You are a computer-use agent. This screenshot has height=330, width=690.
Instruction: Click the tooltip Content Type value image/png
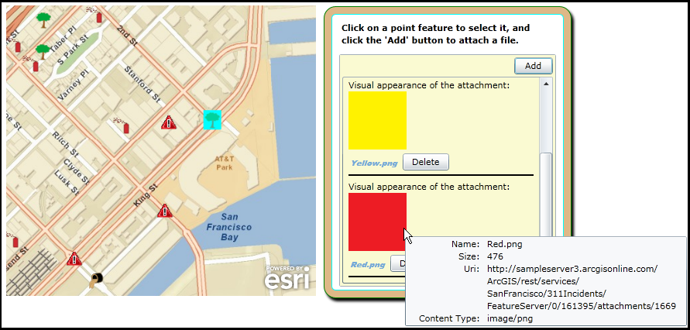click(510, 318)
